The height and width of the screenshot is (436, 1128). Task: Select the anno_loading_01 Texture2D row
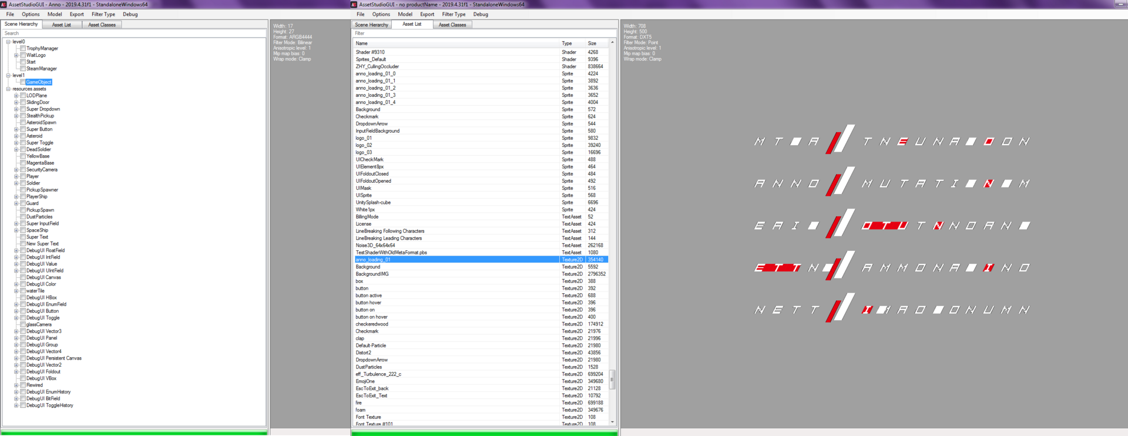[x=481, y=260]
